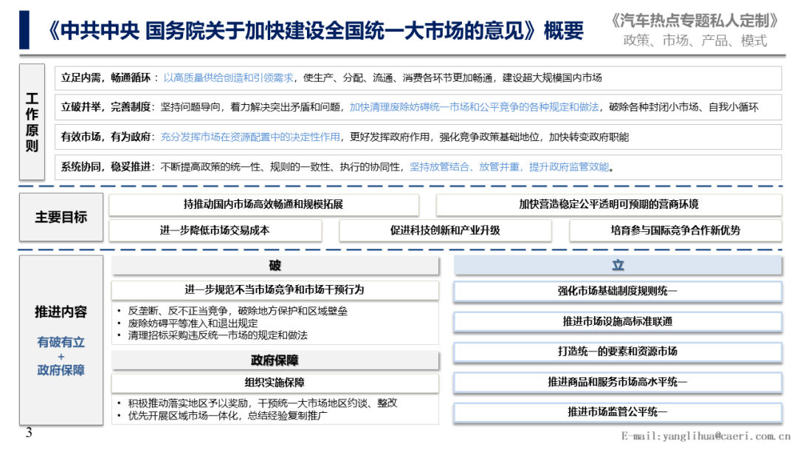The width and height of the screenshot is (797, 449).
Task: Click the blue text 坚持放管结合、放管并重
Action: coord(465,167)
